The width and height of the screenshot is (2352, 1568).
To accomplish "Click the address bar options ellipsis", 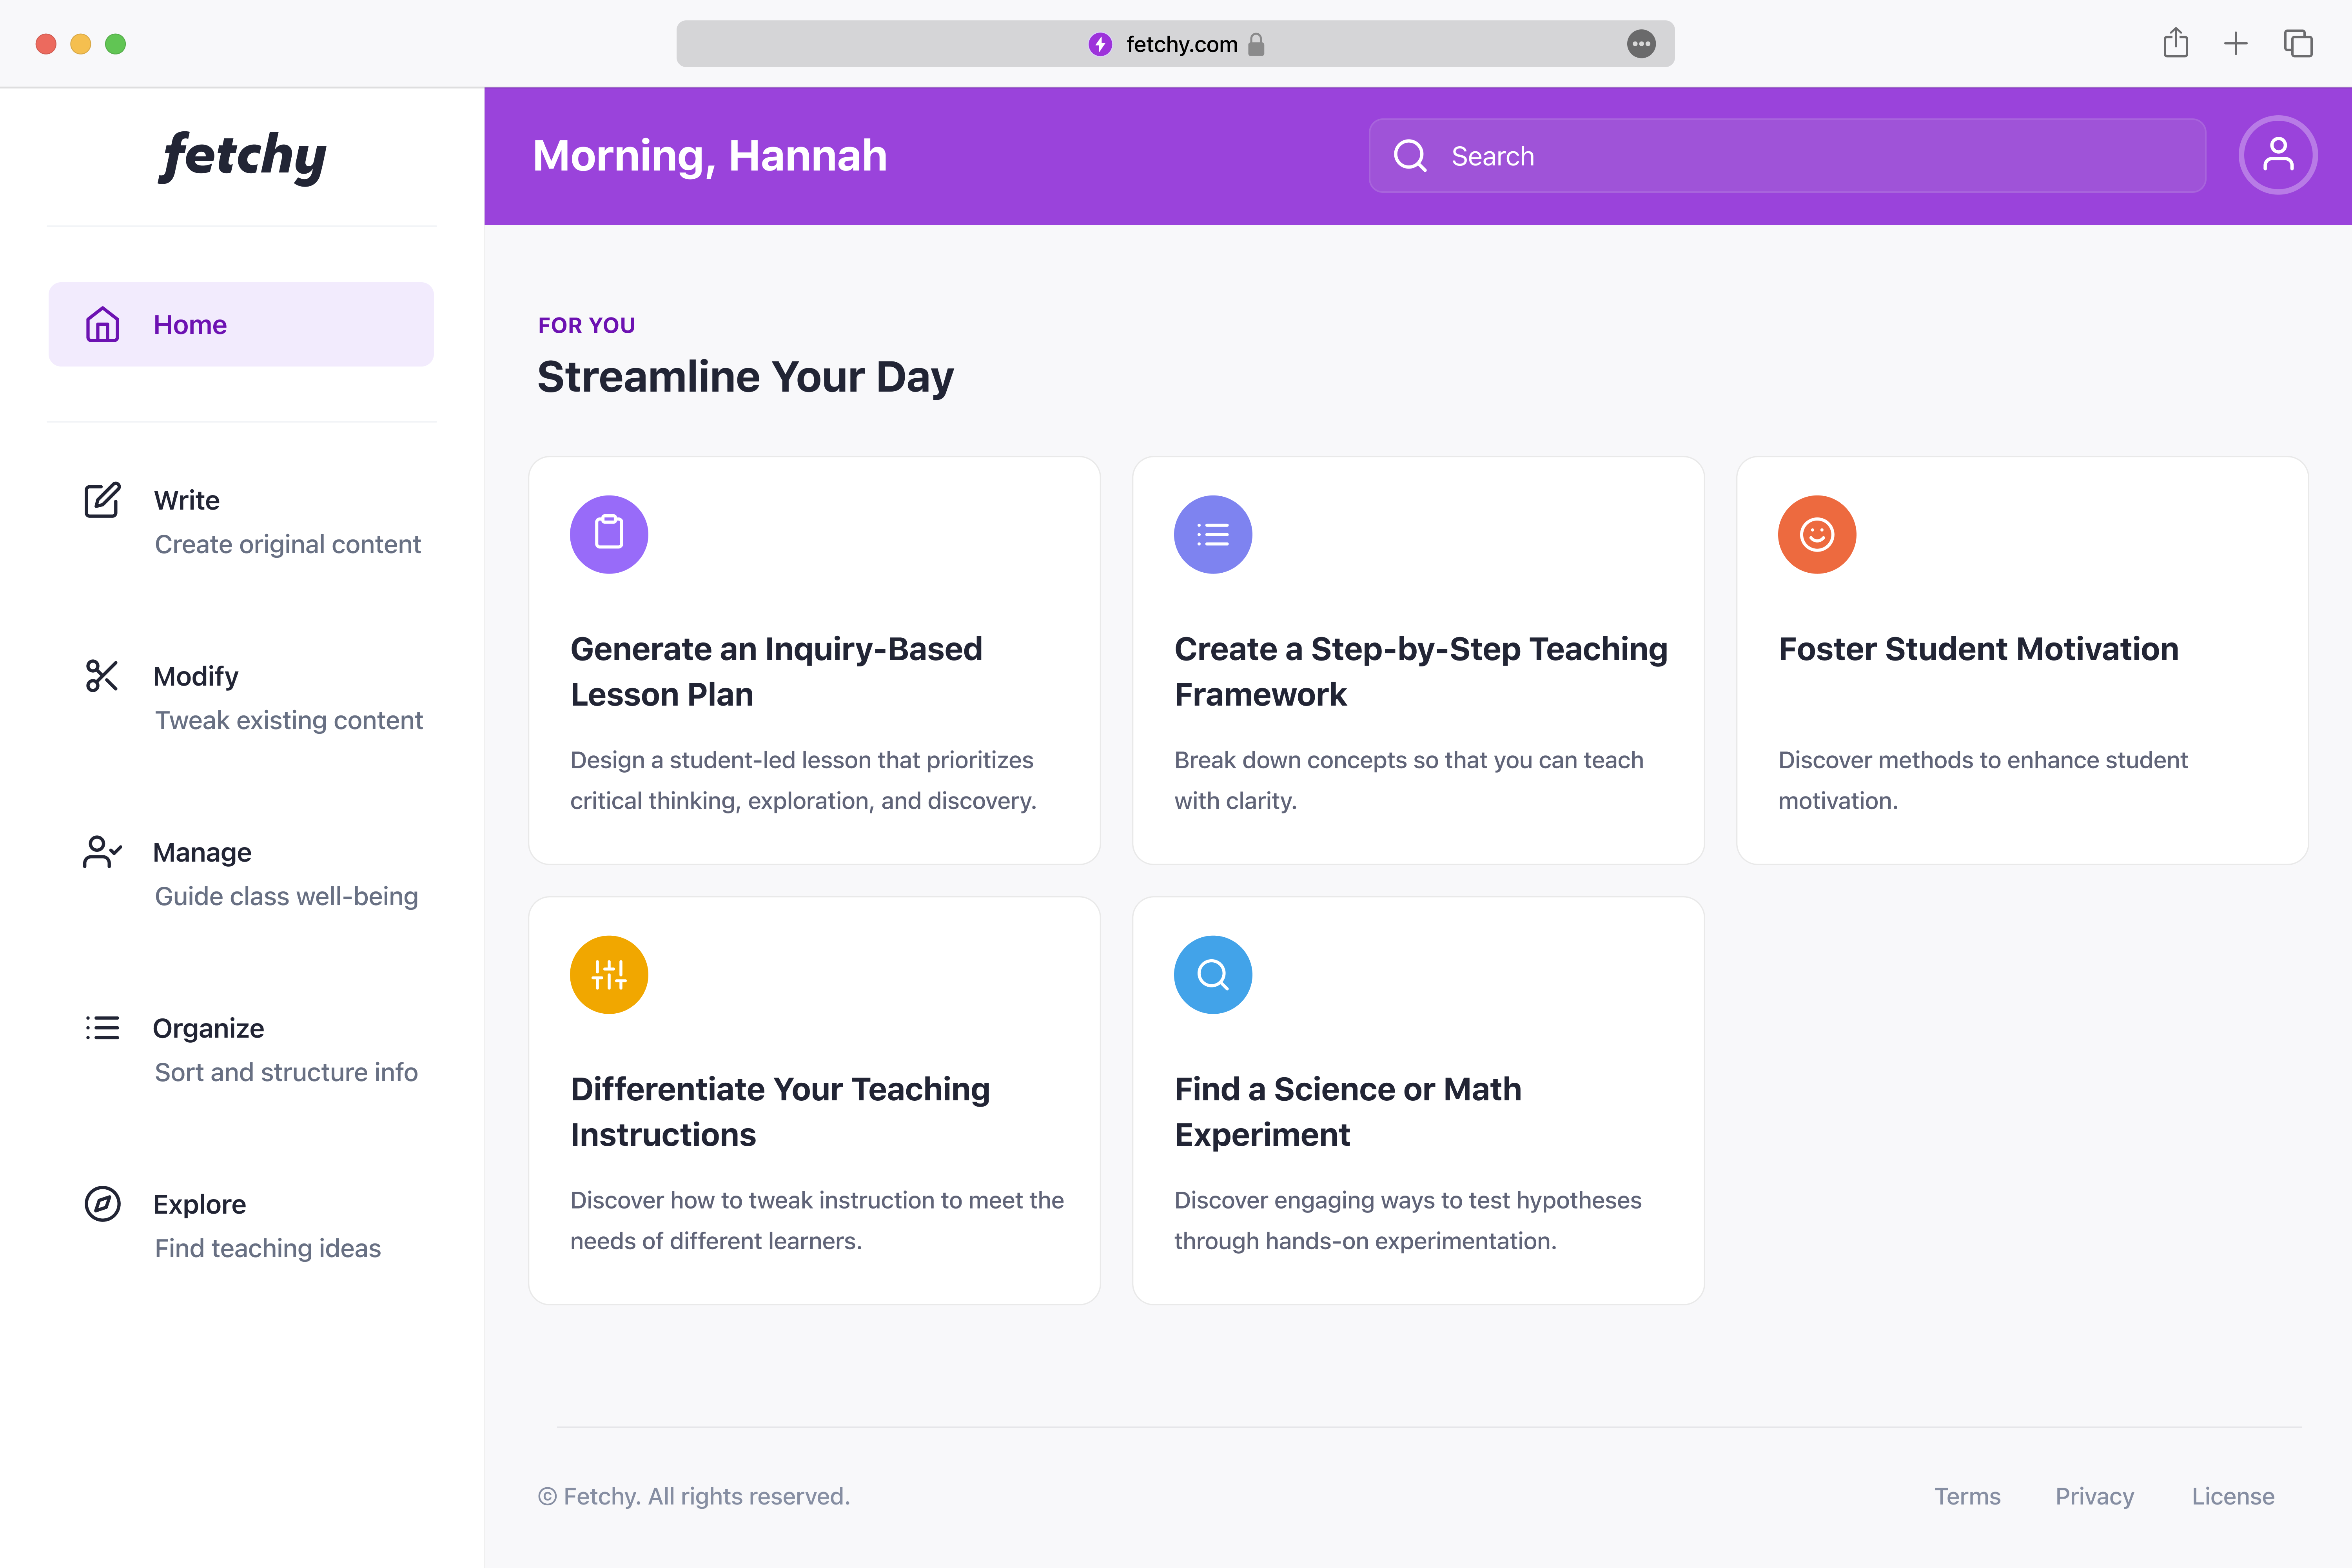I will [x=1640, y=44].
